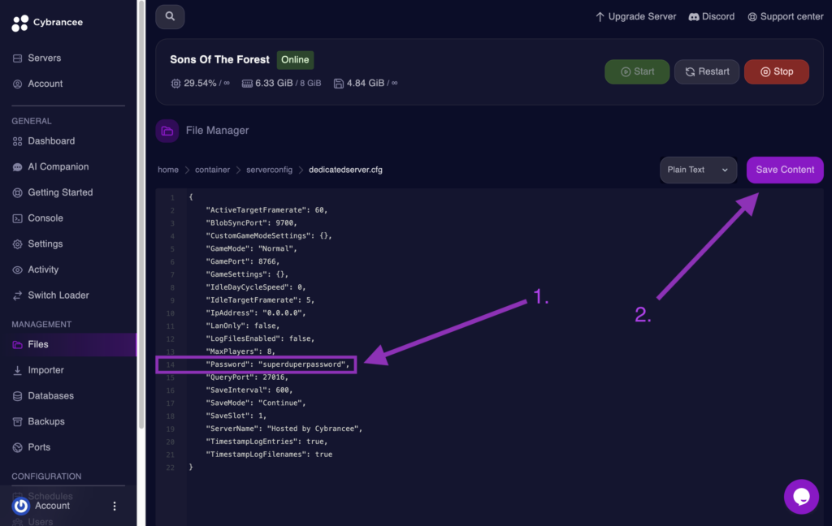Click the ServerName line in editor
Image resolution: width=832 pixels, height=526 pixels.
coord(284,429)
